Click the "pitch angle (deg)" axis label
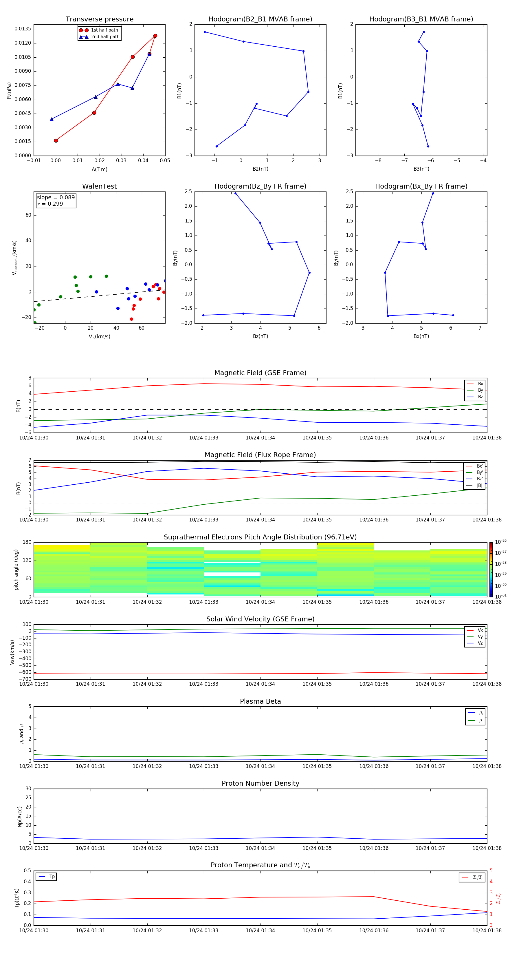Screen dimensions: 521x956 click(x=16, y=570)
